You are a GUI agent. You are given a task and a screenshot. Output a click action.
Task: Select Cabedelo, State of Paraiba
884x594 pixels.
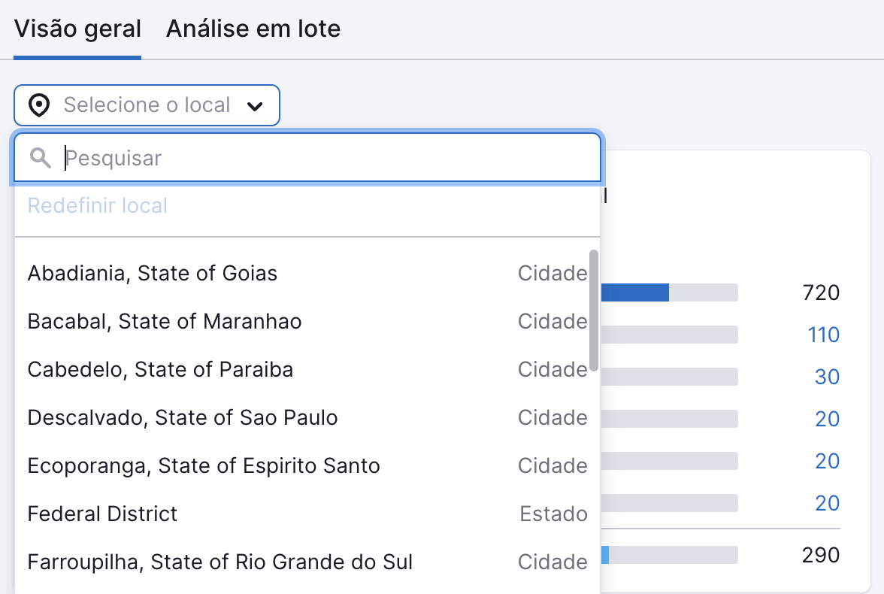pyautogui.click(x=160, y=370)
